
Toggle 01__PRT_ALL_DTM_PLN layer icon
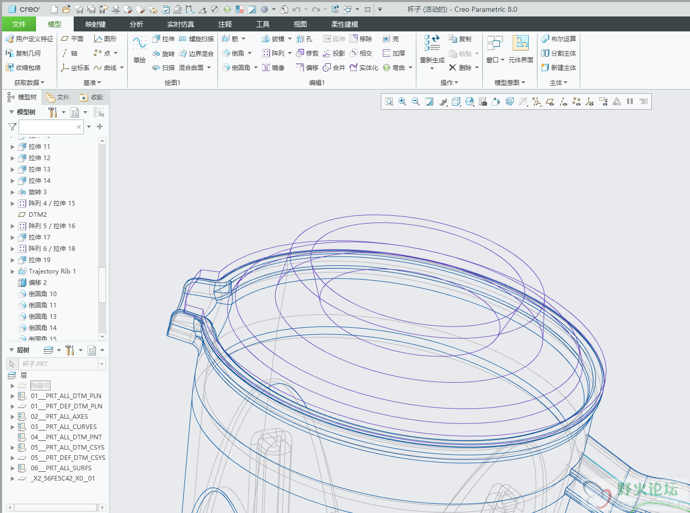(22, 396)
